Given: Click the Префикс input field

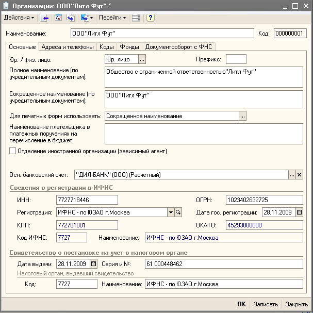Looking at the screenshot, I should 236,59.
